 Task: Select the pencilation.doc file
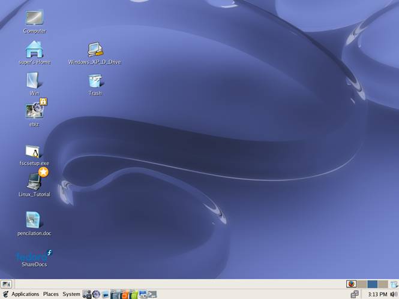click(34, 221)
